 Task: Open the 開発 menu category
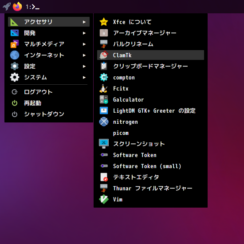(49, 33)
